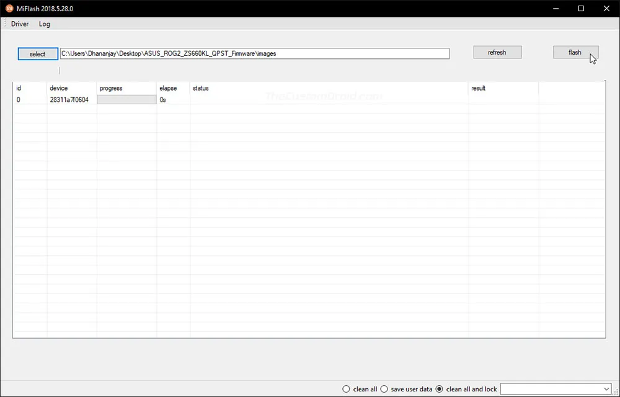Click the elapse column header

168,88
